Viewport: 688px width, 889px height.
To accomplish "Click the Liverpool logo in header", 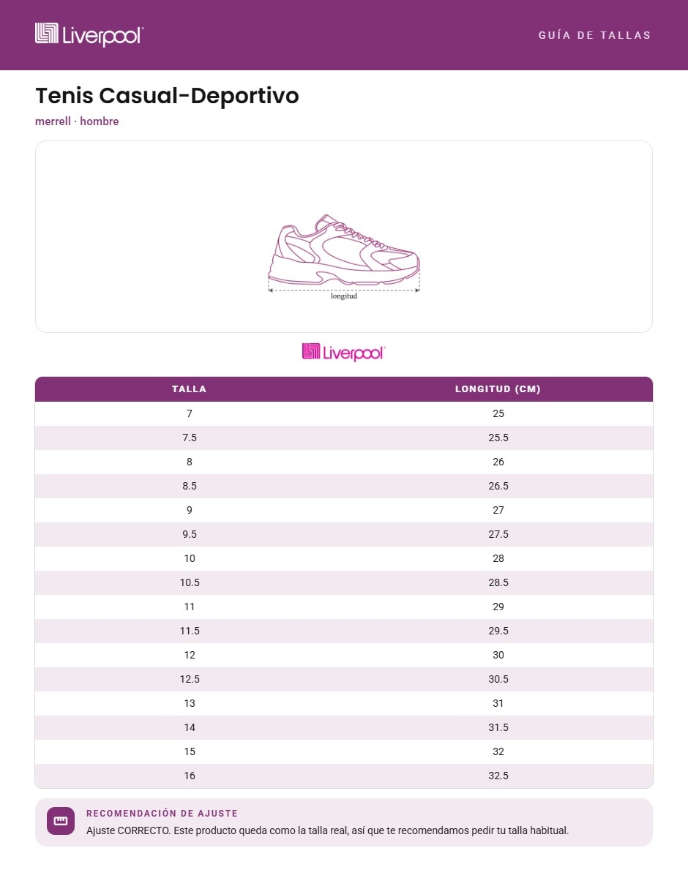I will tap(89, 34).
